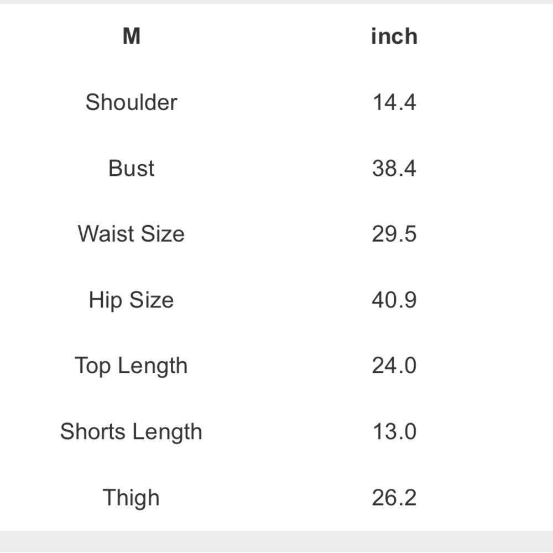
Task: Click the gray divider strip below the table
Action: click(276, 542)
